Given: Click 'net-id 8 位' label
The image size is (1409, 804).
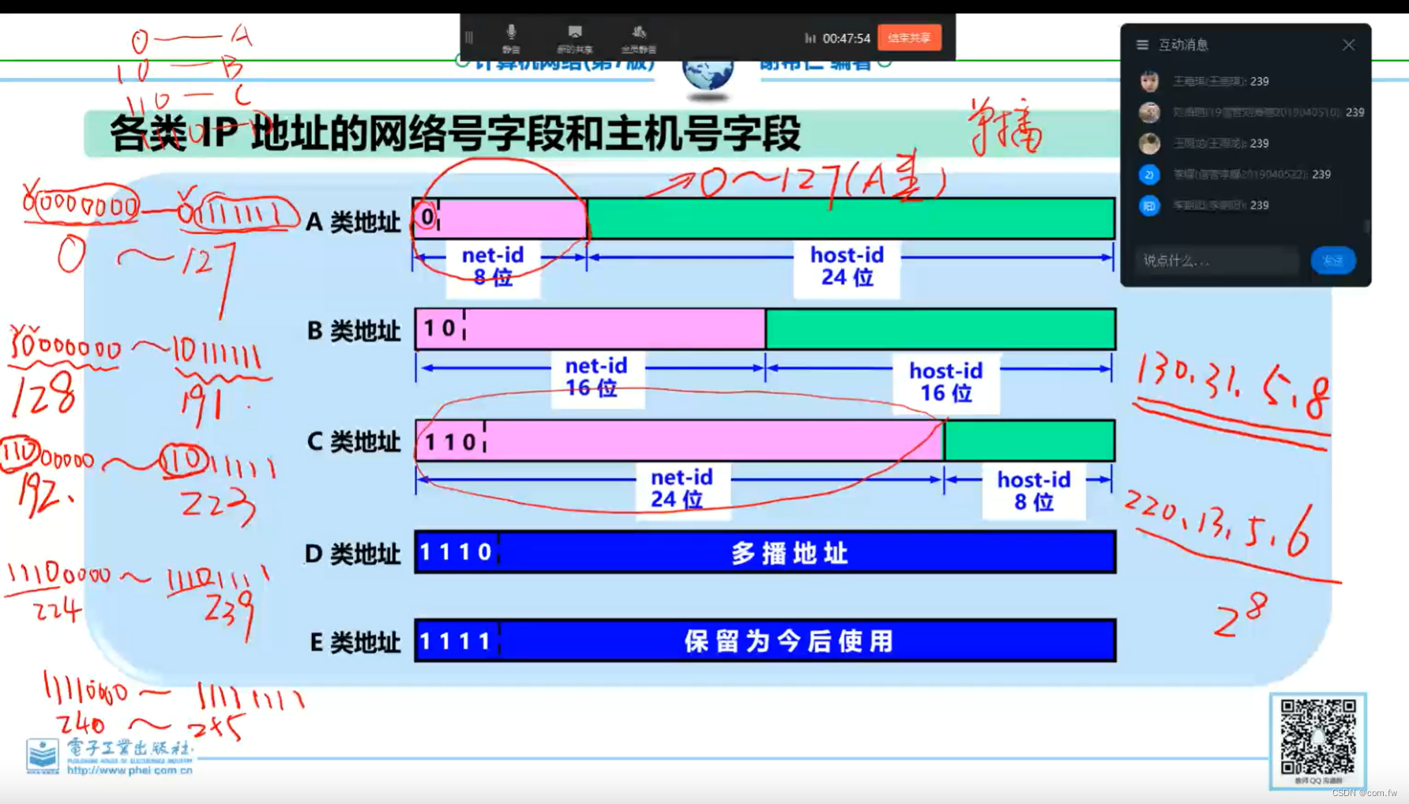Looking at the screenshot, I should point(493,266).
